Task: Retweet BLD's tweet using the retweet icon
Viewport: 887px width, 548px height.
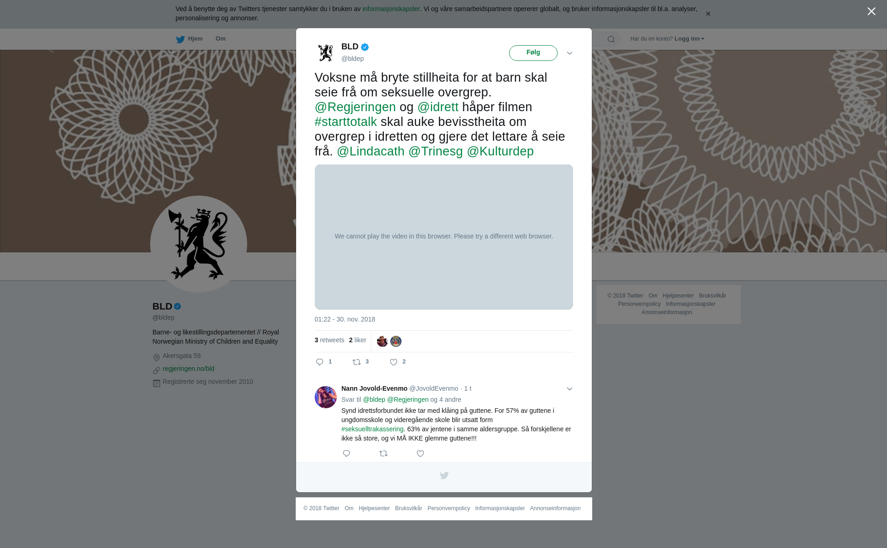Action: pos(357,362)
